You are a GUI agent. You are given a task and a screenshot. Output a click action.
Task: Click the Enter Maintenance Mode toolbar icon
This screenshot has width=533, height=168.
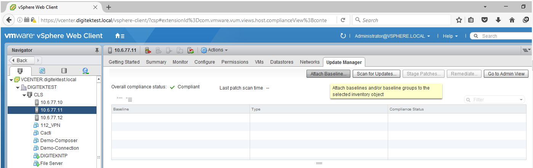click(x=148, y=50)
